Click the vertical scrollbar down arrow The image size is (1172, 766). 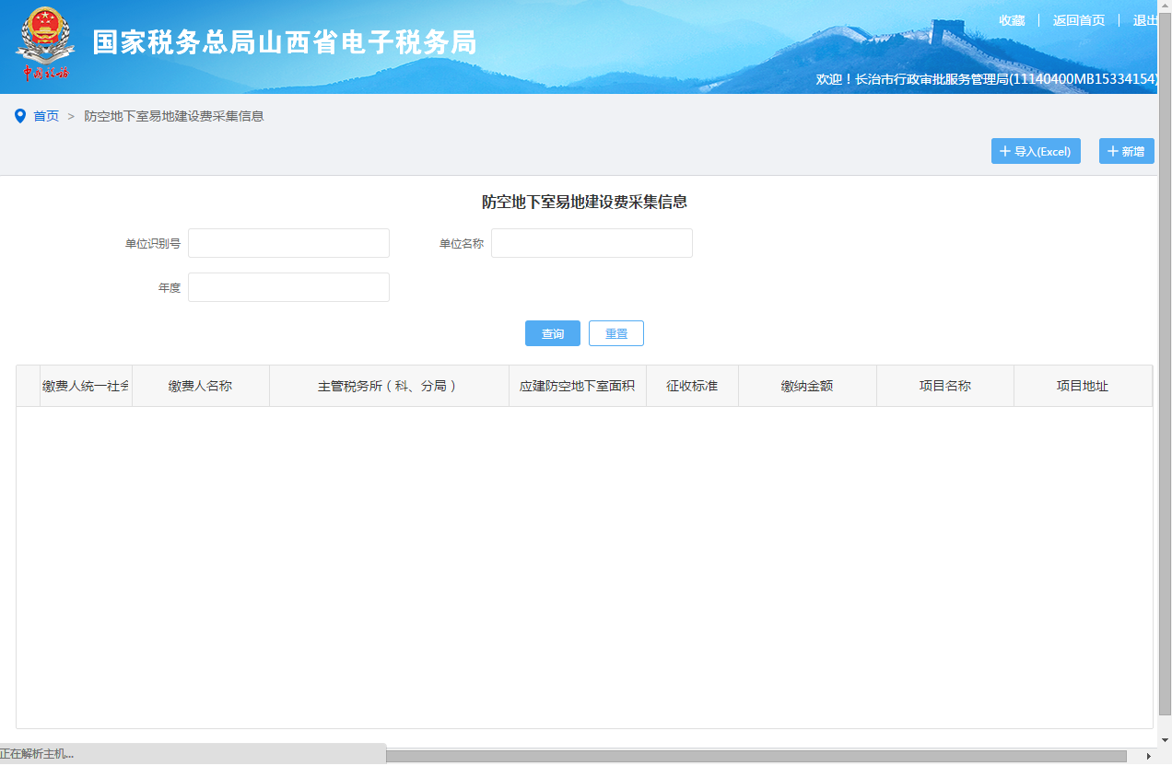tap(1165, 740)
